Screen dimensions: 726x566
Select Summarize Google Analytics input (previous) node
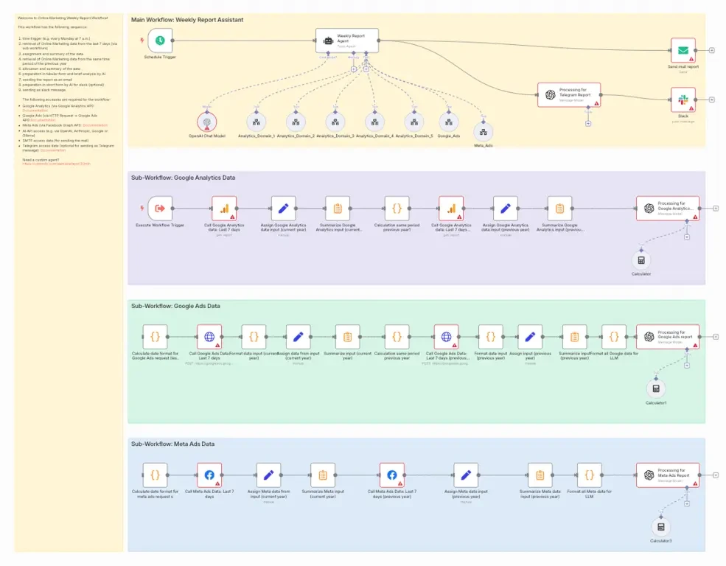[559, 209]
